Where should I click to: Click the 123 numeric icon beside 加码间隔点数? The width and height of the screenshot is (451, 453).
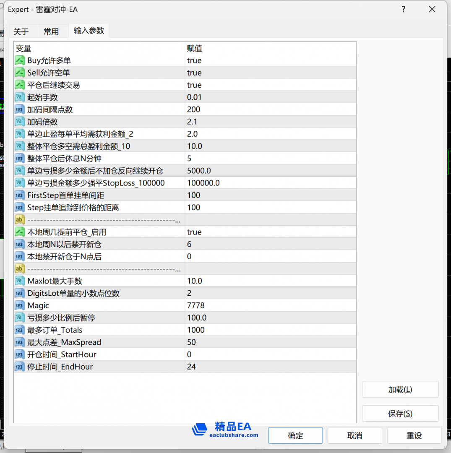tap(19, 109)
